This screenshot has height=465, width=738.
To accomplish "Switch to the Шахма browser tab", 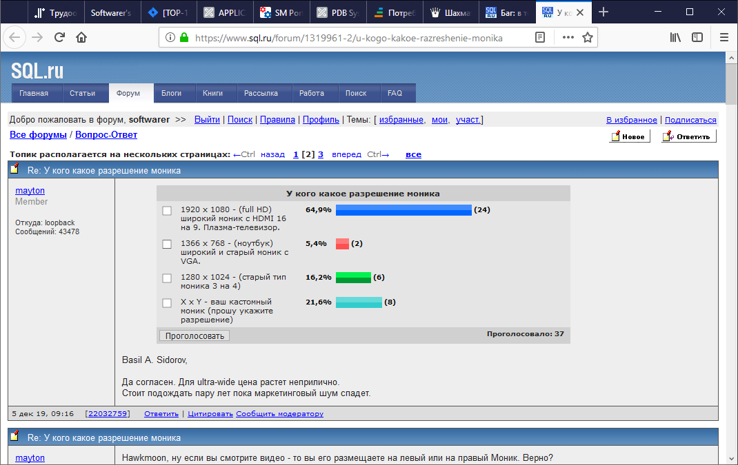I will [453, 12].
